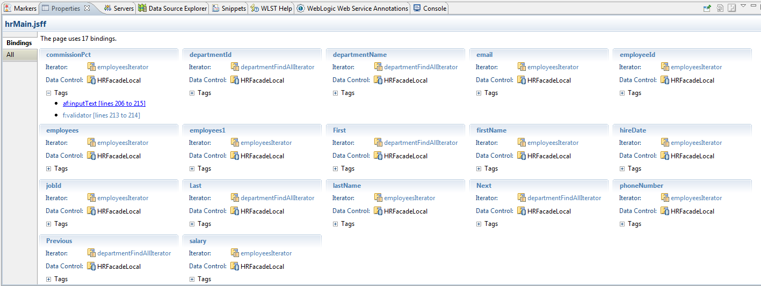The width and height of the screenshot is (761, 286).
Task: Minimize the Properties view panel
Action: [752, 6]
